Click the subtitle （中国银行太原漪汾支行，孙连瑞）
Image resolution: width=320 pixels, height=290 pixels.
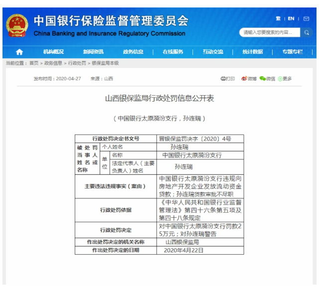click(160, 119)
